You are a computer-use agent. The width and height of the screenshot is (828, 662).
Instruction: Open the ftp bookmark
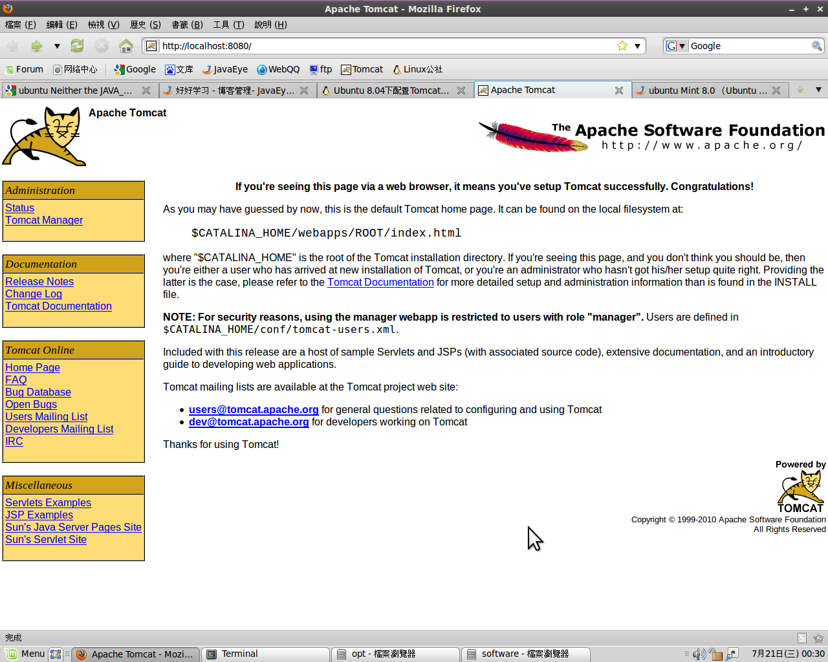click(321, 69)
